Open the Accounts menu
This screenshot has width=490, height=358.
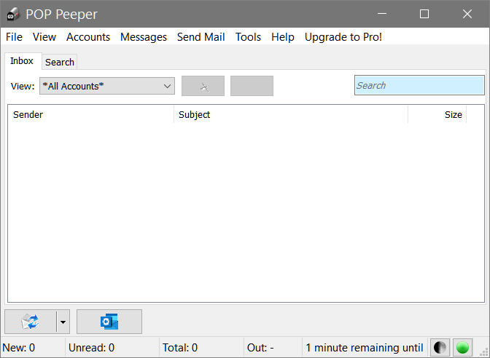[88, 37]
